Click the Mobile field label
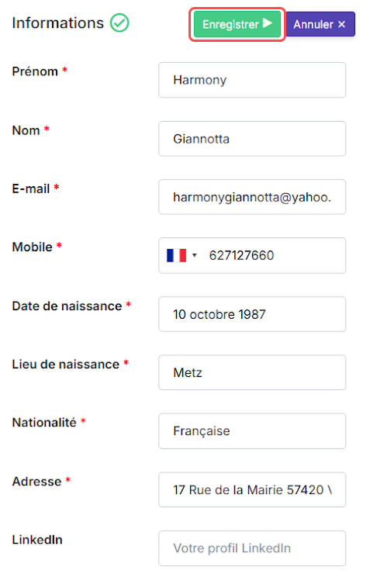Image resolution: width=370 pixels, height=574 pixels. [33, 247]
